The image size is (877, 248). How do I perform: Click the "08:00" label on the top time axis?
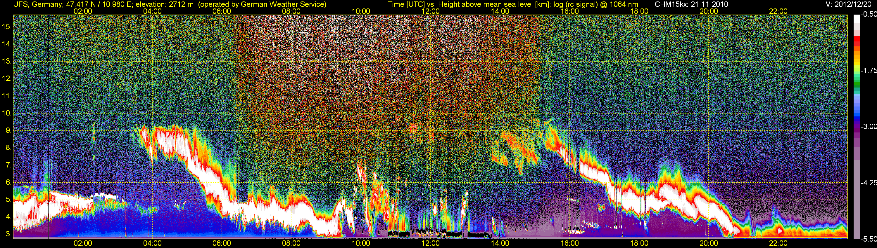291,11
